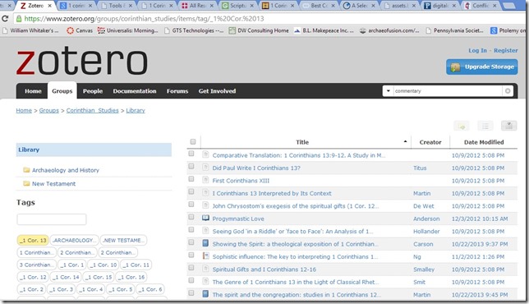Select the Library collection row

coord(94,150)
